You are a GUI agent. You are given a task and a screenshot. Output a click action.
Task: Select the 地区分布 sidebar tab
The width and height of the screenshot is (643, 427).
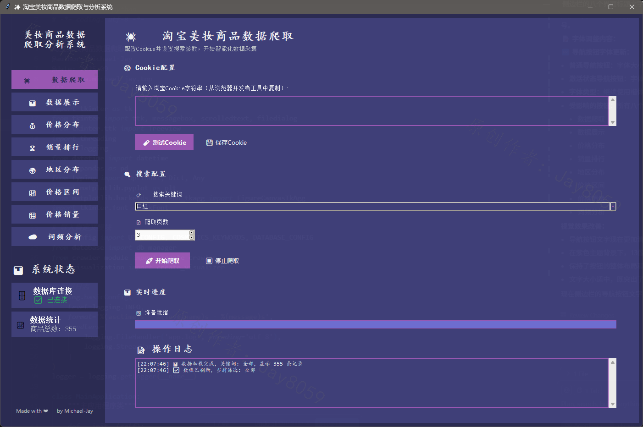pos(55,170)
